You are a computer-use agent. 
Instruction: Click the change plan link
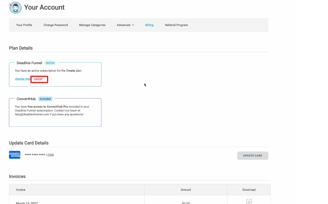click(x=23, y=79)
